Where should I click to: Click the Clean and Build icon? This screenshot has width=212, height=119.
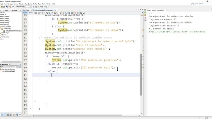point(36,7)
